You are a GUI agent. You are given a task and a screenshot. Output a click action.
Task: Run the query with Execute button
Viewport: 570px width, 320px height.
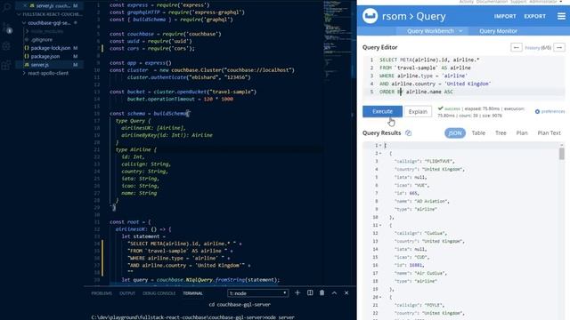pos(382,111)
